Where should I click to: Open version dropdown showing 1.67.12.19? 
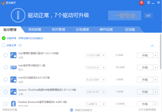tap(96, 92)
